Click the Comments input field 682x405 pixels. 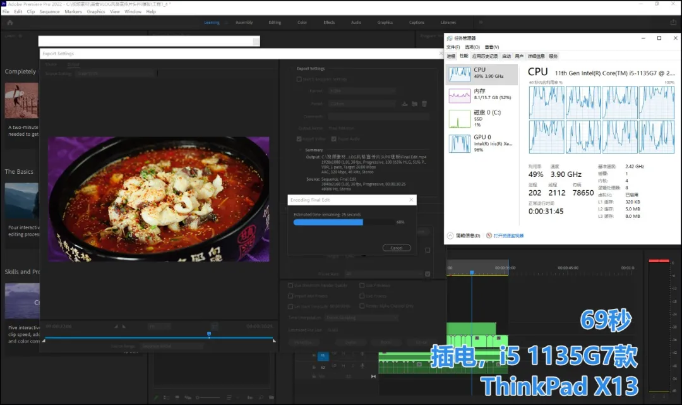[x=378, y=116]
